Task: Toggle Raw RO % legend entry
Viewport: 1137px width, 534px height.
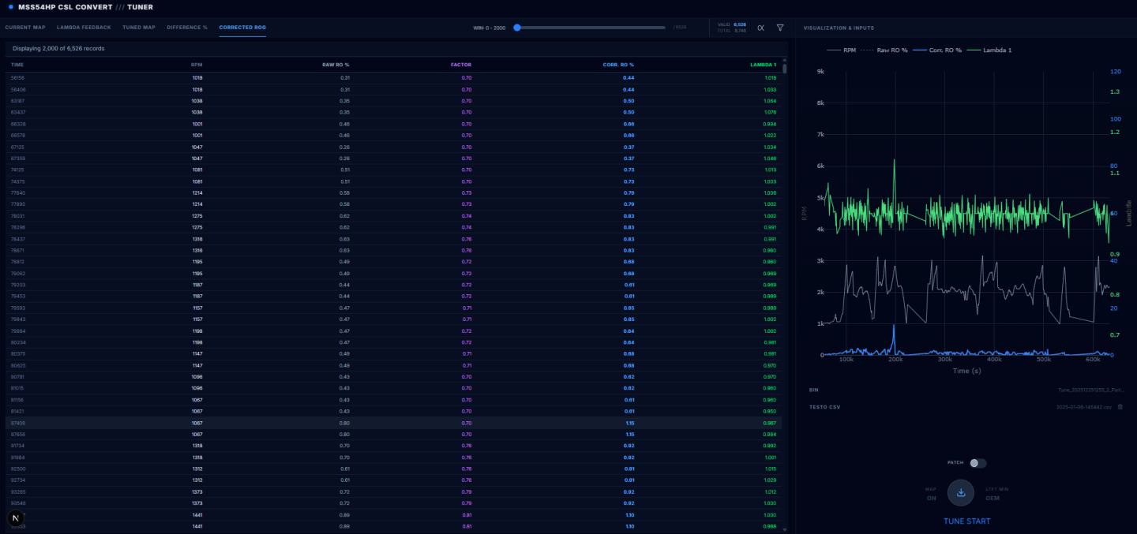Action: tap(887, 50)
